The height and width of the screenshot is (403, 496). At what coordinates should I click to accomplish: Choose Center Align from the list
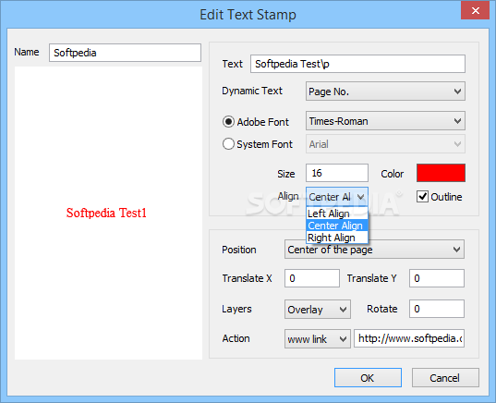pos(337,226)
